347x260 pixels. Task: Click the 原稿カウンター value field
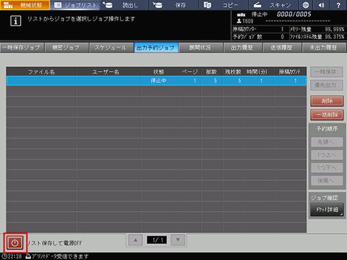pos(283,29)
